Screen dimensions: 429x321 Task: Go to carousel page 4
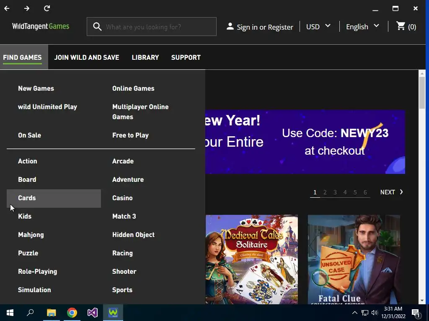[x=345, y=192]
